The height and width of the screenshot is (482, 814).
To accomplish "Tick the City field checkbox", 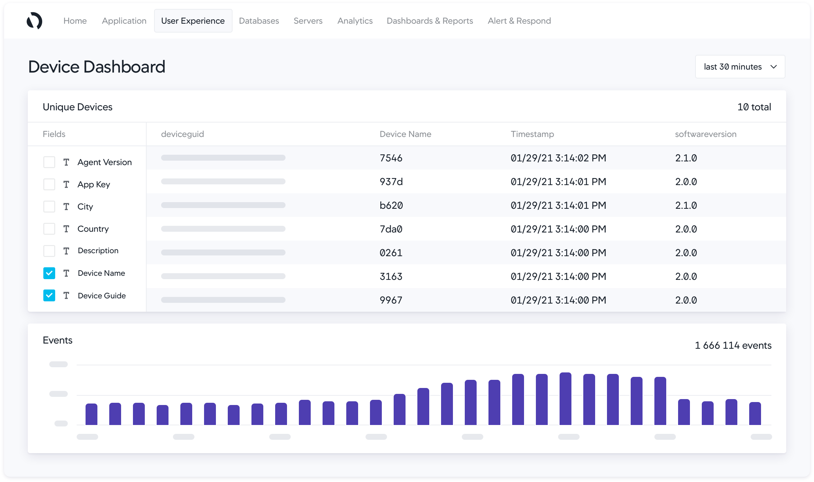I will [x=49, y=207].
